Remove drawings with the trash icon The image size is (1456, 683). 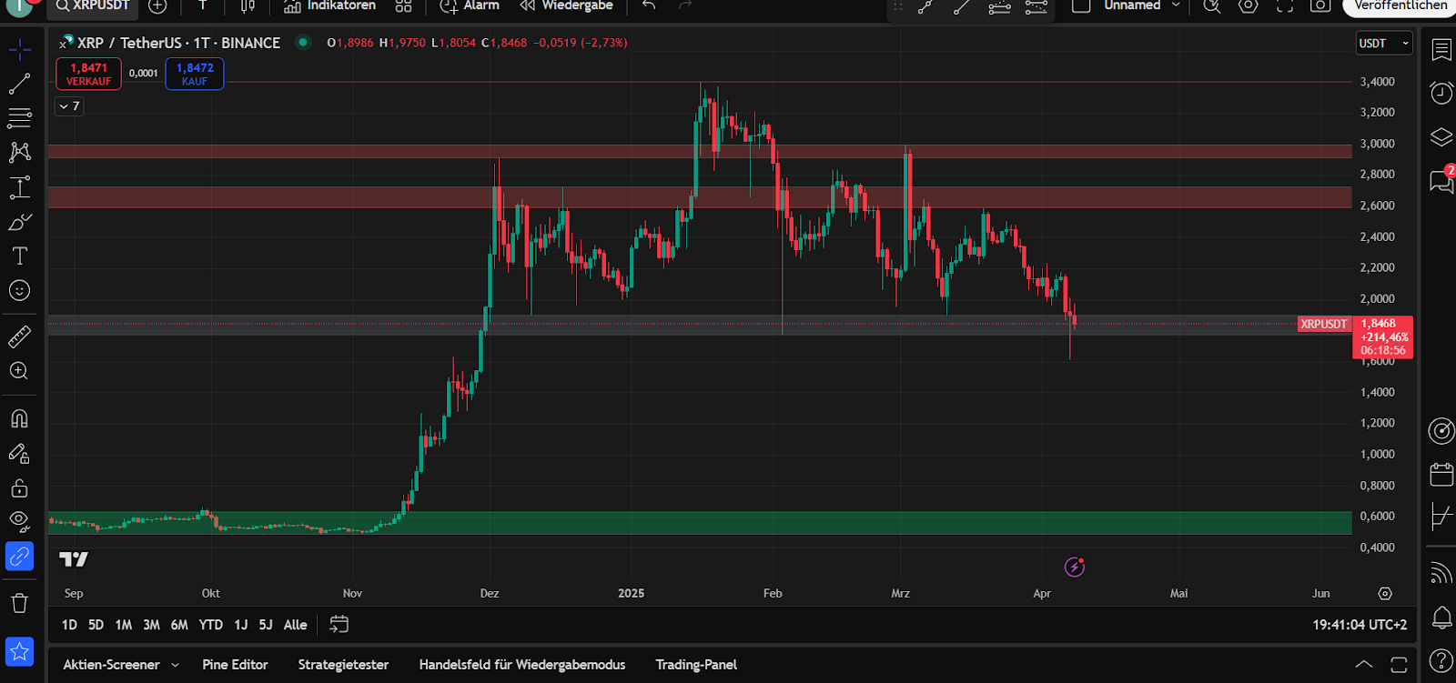click(19, 603)
